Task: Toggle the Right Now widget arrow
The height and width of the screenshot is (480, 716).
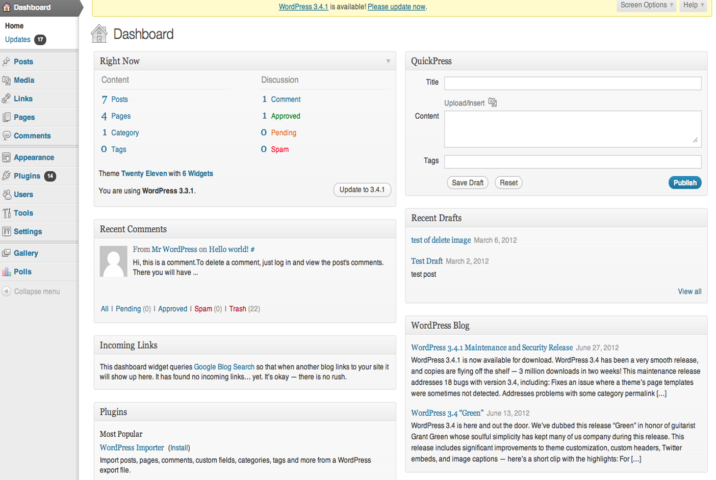Action: (388, 61)
